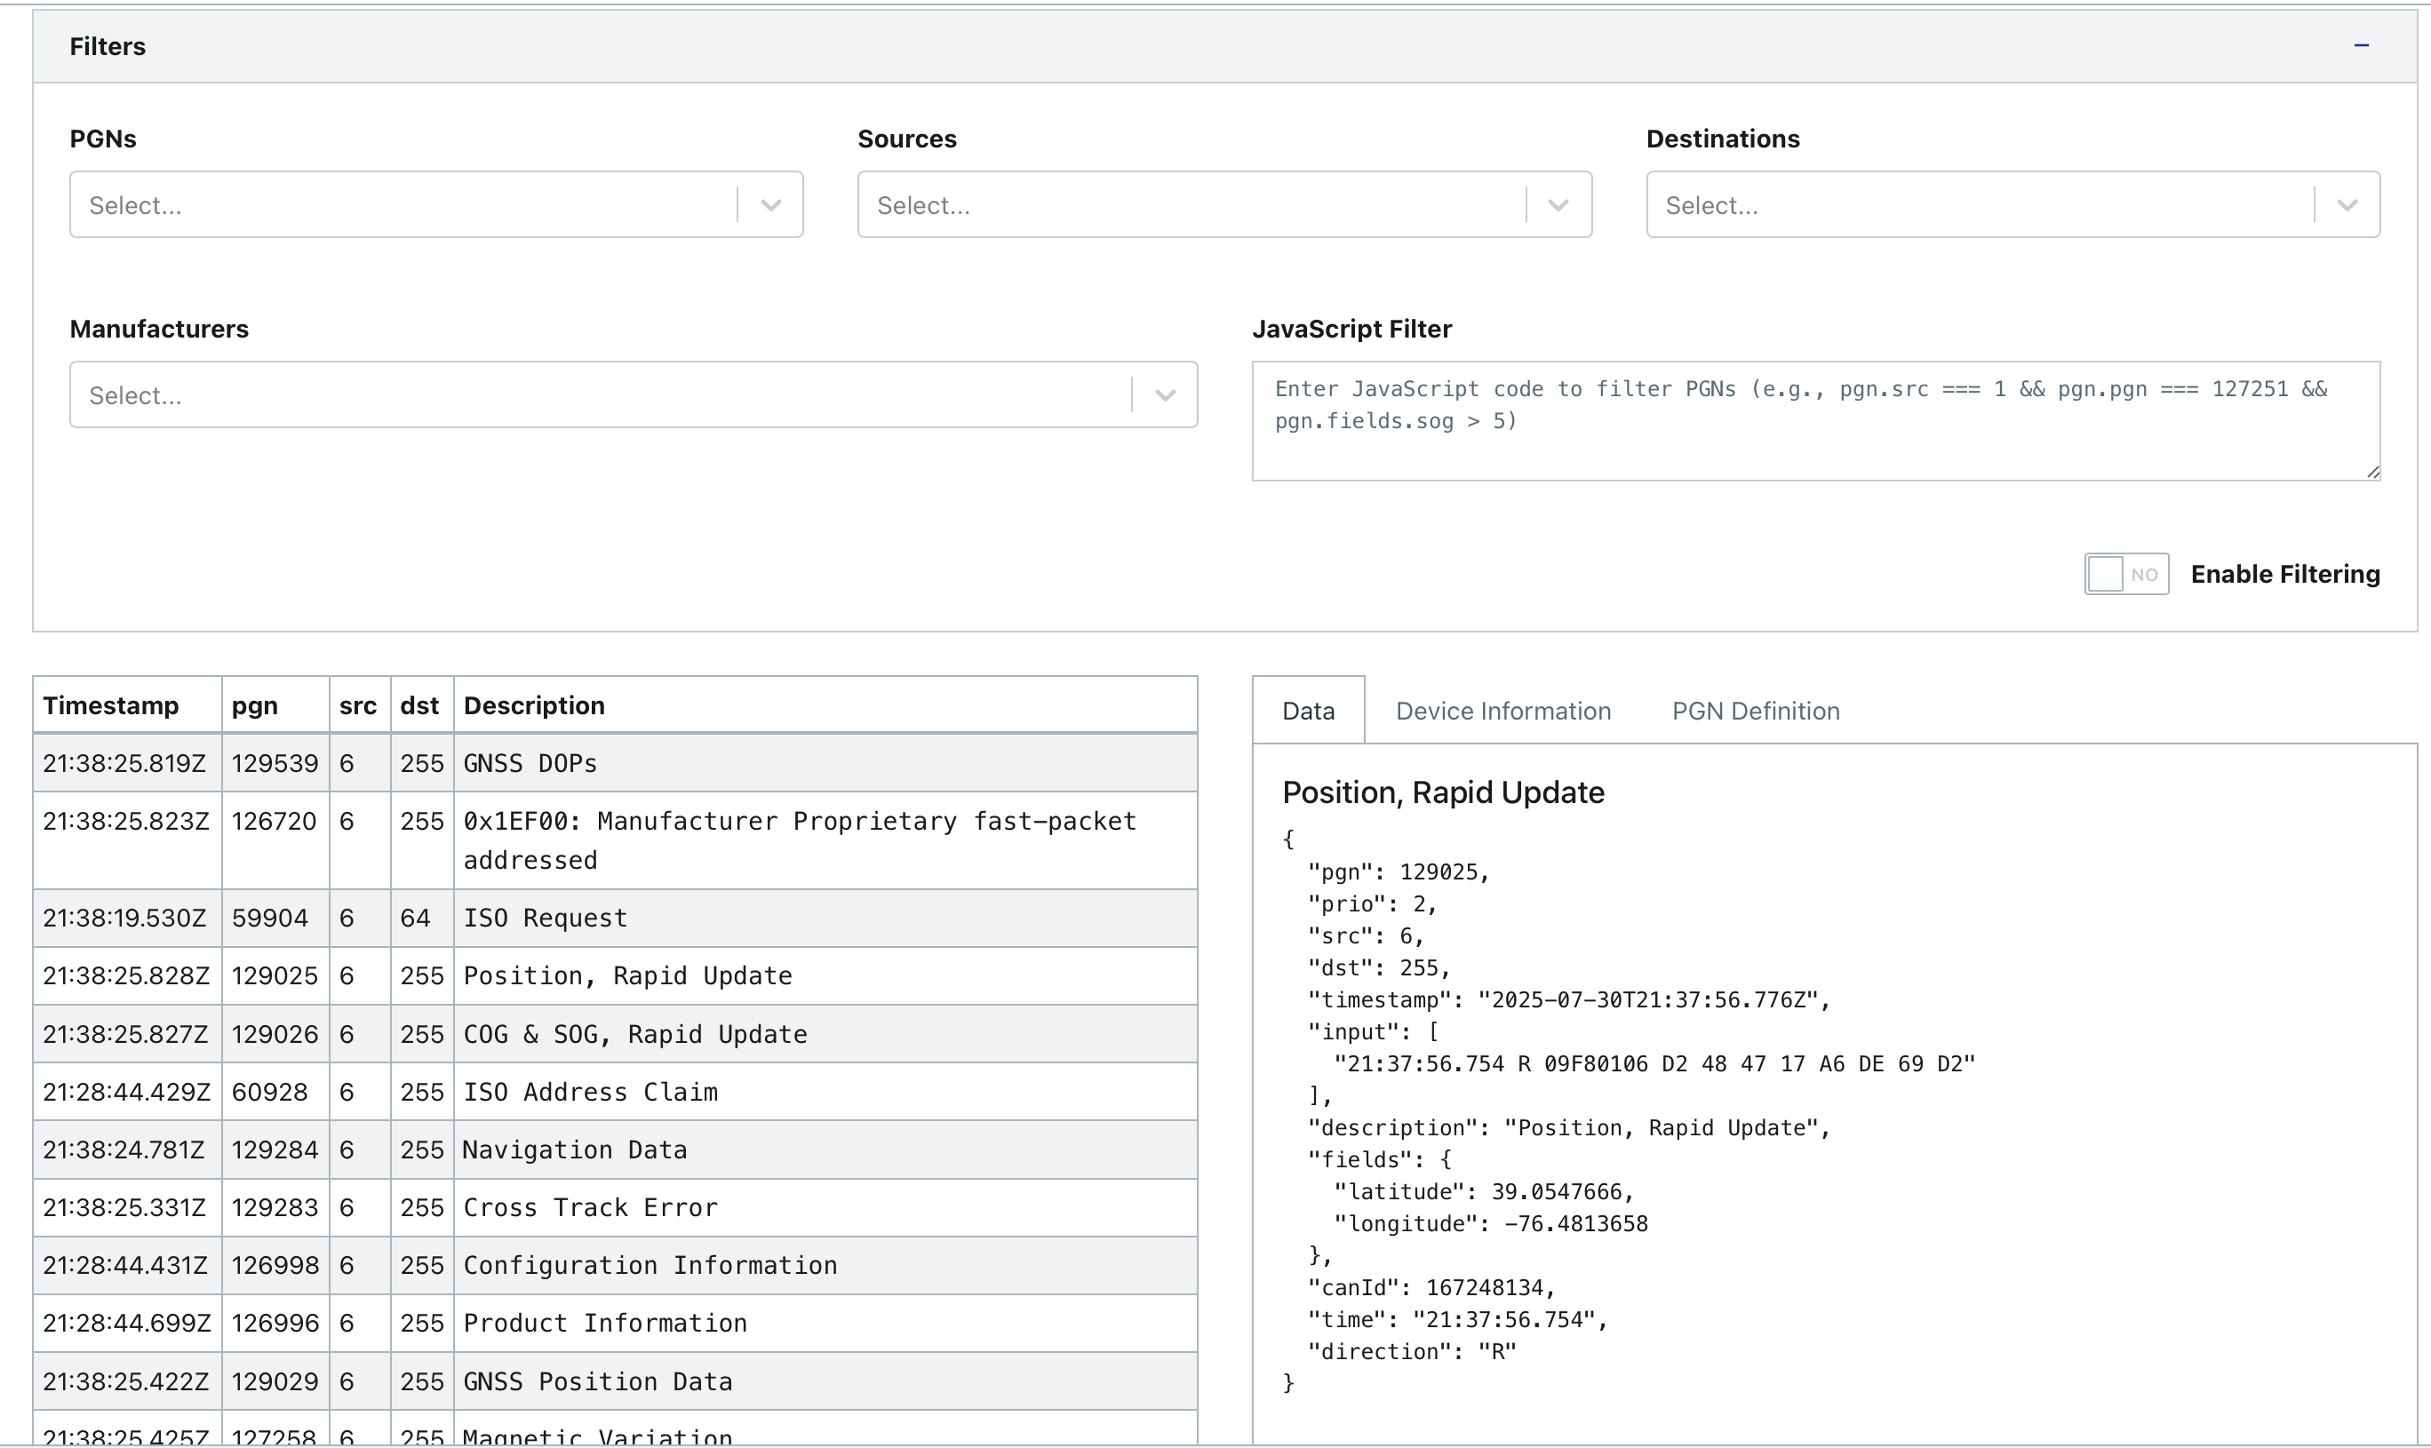Click the canId value 167248134
This screenshot has width=2431, height=1448.
[1485, 1288]
